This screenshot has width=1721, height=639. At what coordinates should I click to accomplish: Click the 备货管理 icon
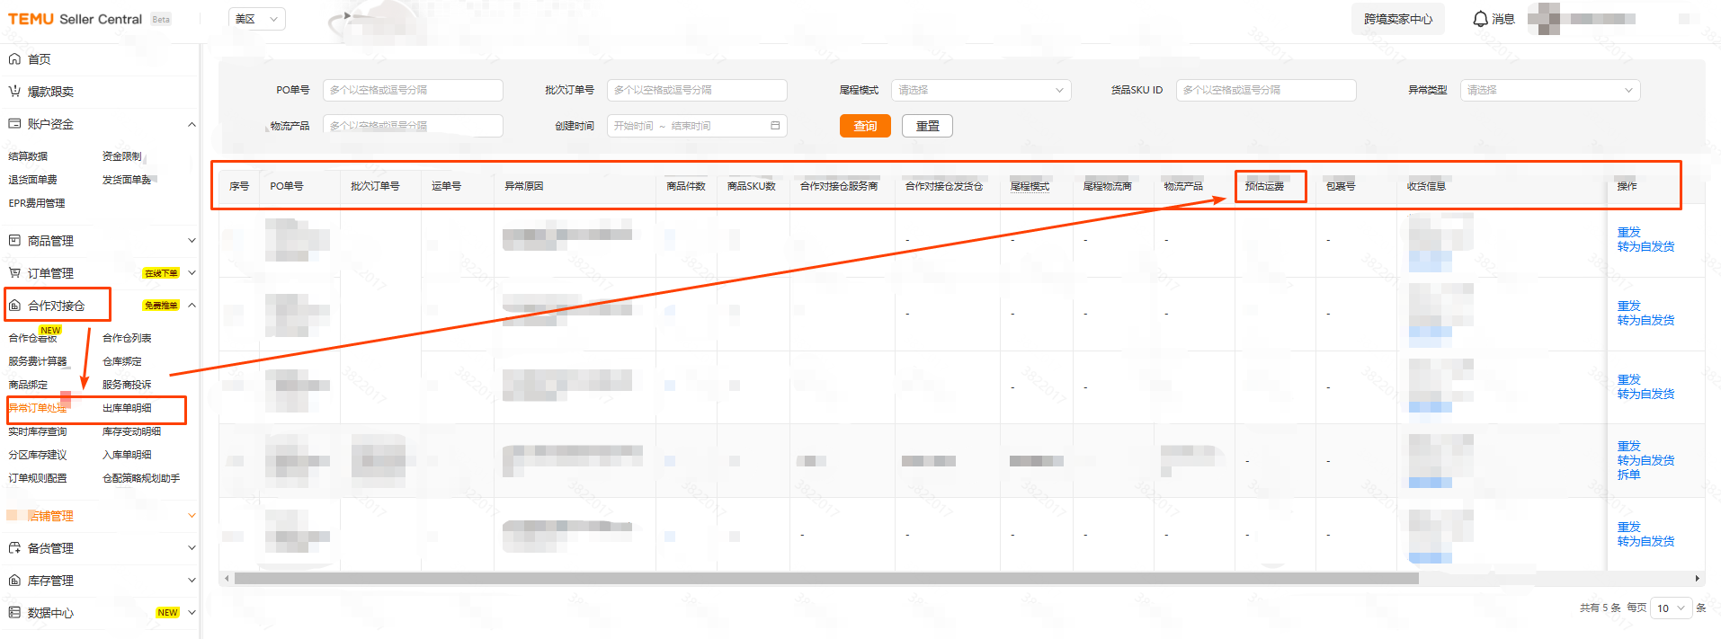pos(14,548)
